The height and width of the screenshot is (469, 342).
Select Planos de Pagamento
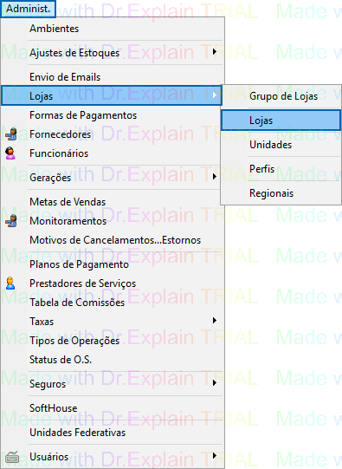click(x=112, y=264)
